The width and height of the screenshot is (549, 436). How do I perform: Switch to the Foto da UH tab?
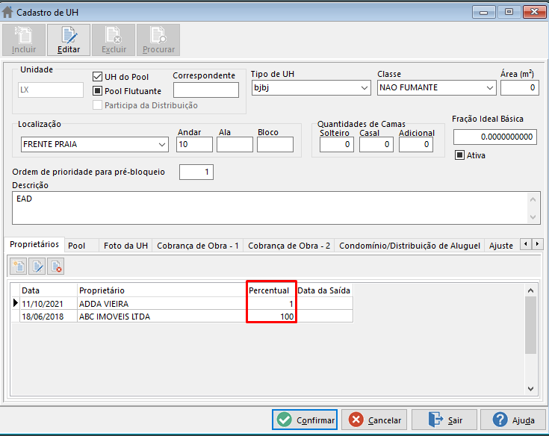click(x=125, y=246)
